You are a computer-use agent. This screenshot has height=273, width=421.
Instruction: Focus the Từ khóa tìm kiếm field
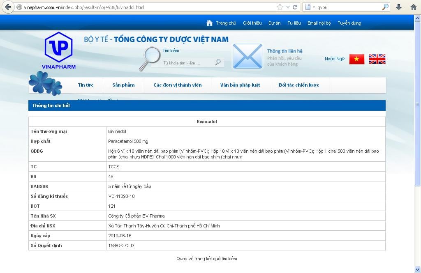188,63
